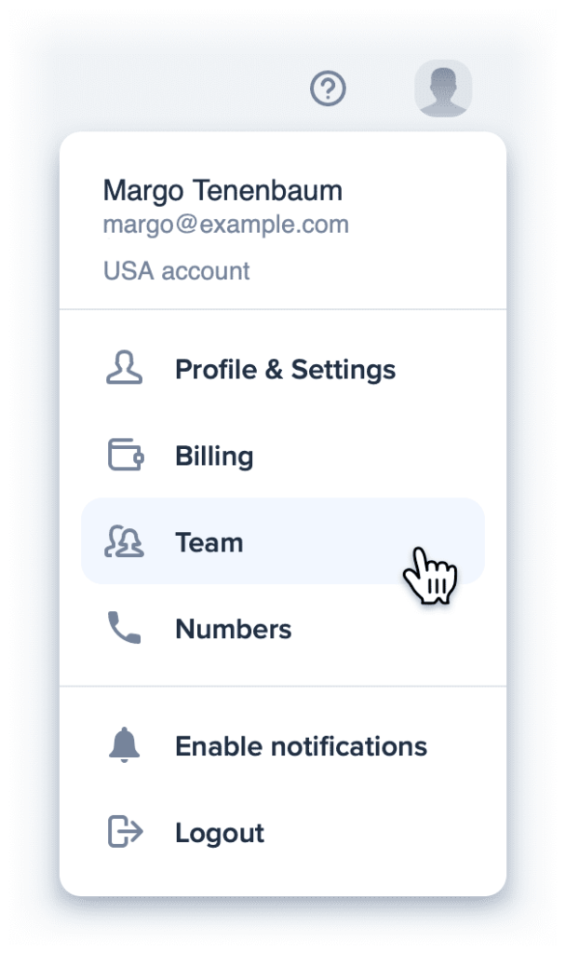Click the name Margo Tenenbaum

222,191
